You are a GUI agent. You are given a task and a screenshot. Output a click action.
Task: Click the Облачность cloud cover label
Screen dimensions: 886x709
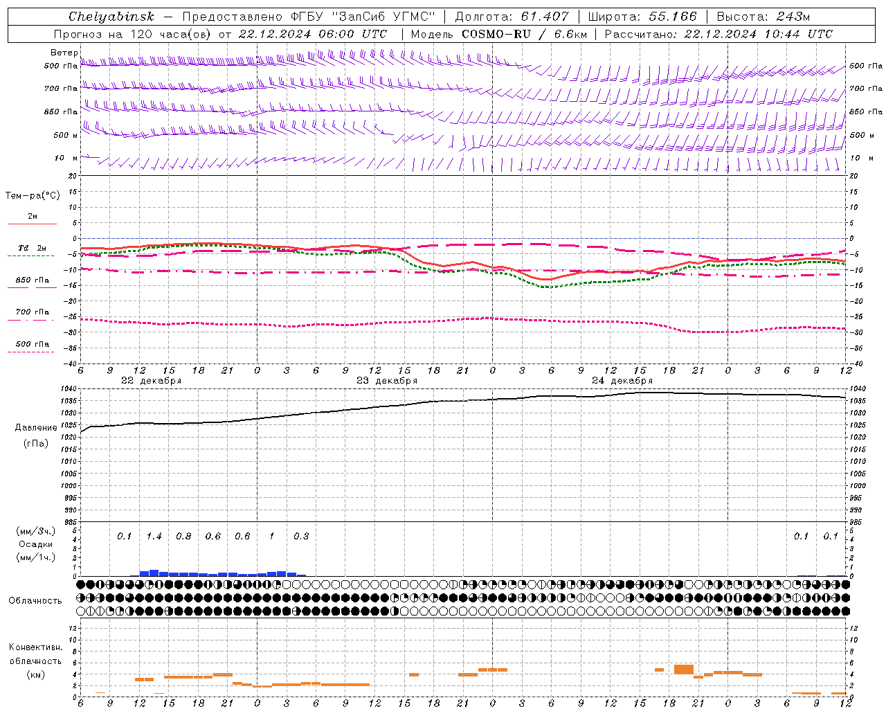(35, 600)
